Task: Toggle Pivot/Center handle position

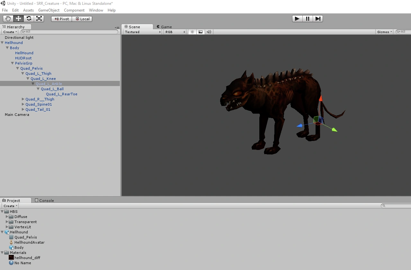Action: click(x=62, y=19)
